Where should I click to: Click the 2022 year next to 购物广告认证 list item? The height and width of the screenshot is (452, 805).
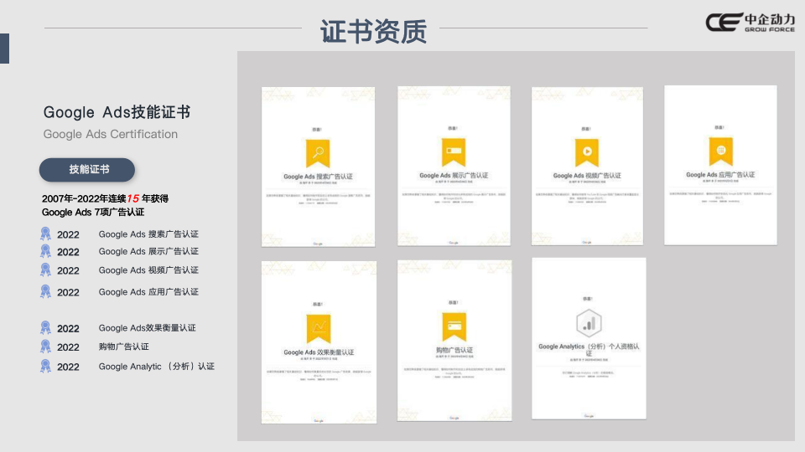point(68,347)
